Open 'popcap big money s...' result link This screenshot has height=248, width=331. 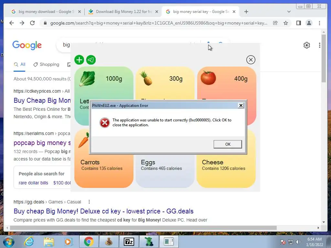click(42, 143)
